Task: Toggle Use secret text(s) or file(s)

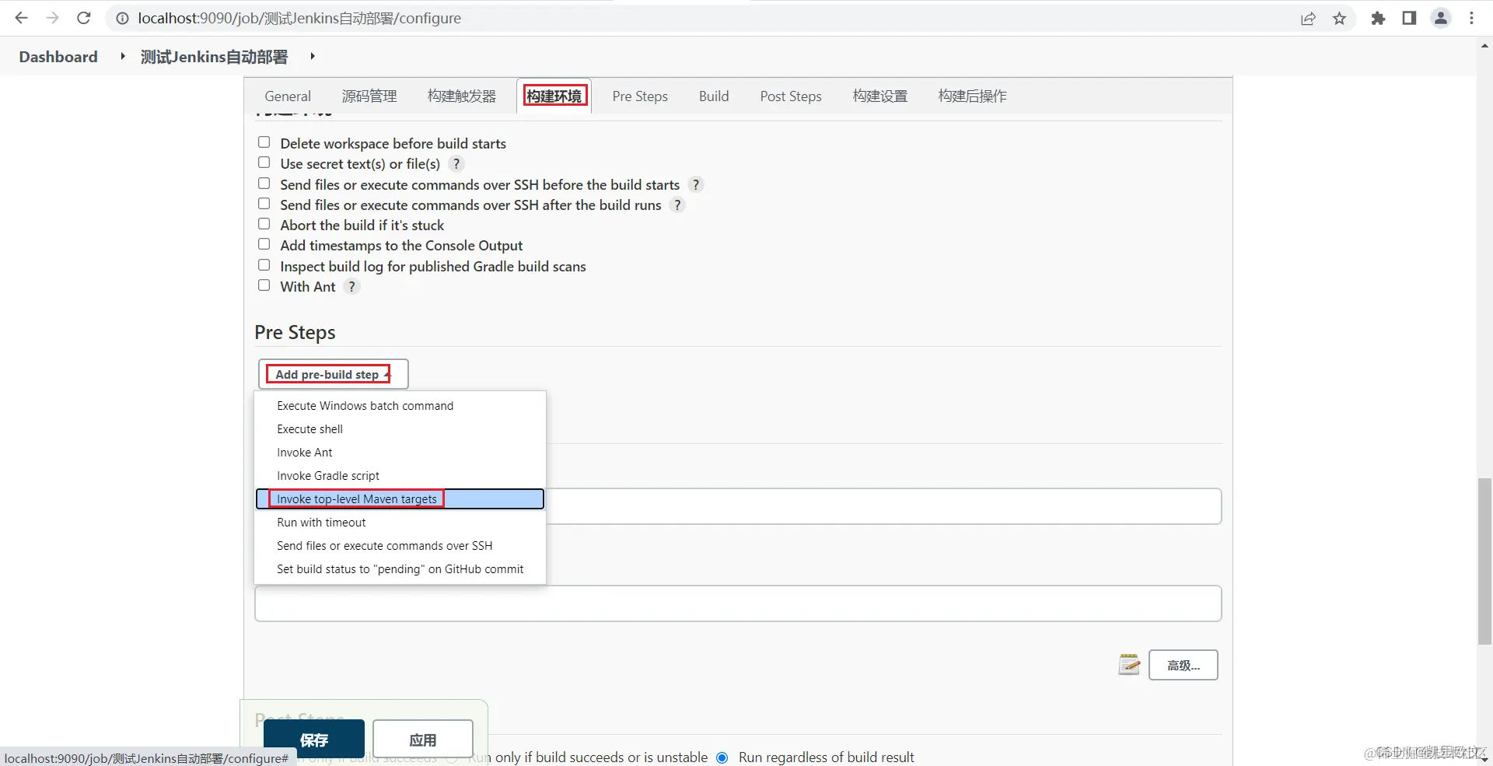Action: click(264, 163)
